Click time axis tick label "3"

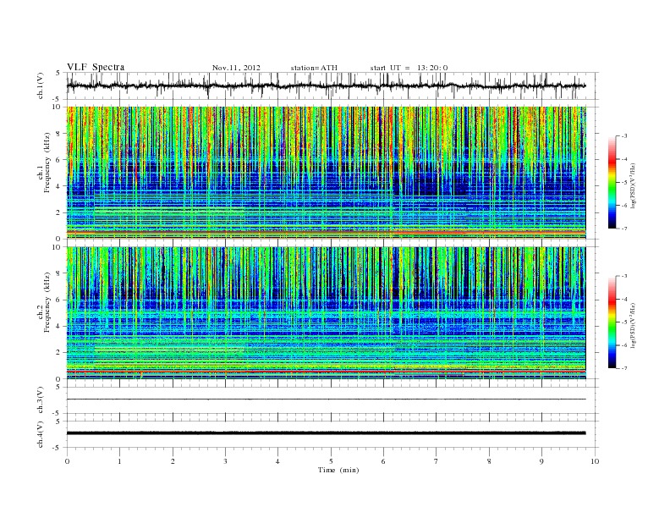(225, 461)
